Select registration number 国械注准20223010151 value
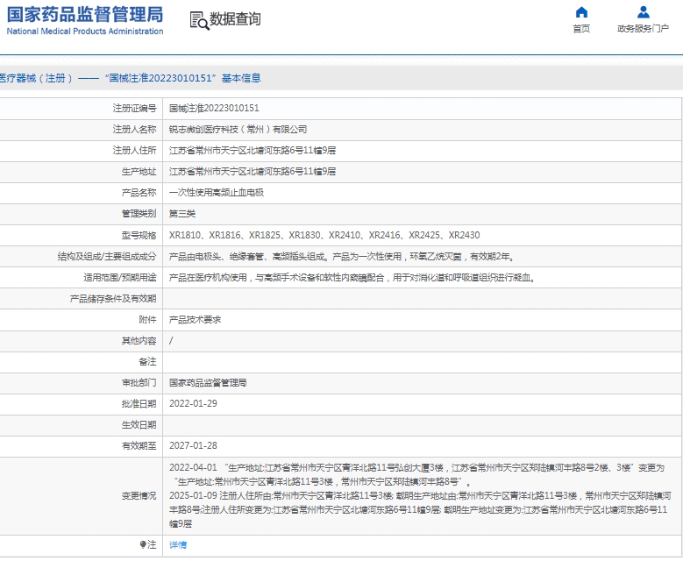Screen dimensions: 683x561 pyautogui.click(x=214, y=108)
